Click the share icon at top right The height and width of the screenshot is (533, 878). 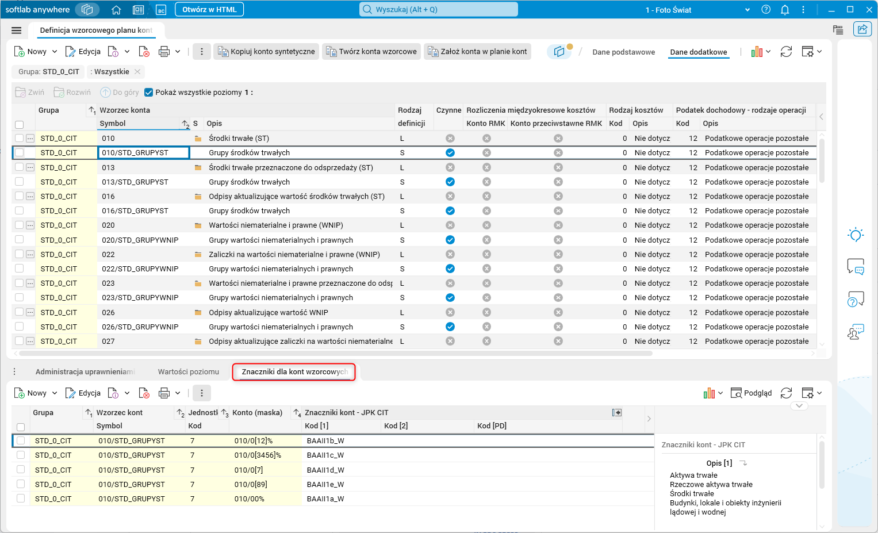point(862,29)
